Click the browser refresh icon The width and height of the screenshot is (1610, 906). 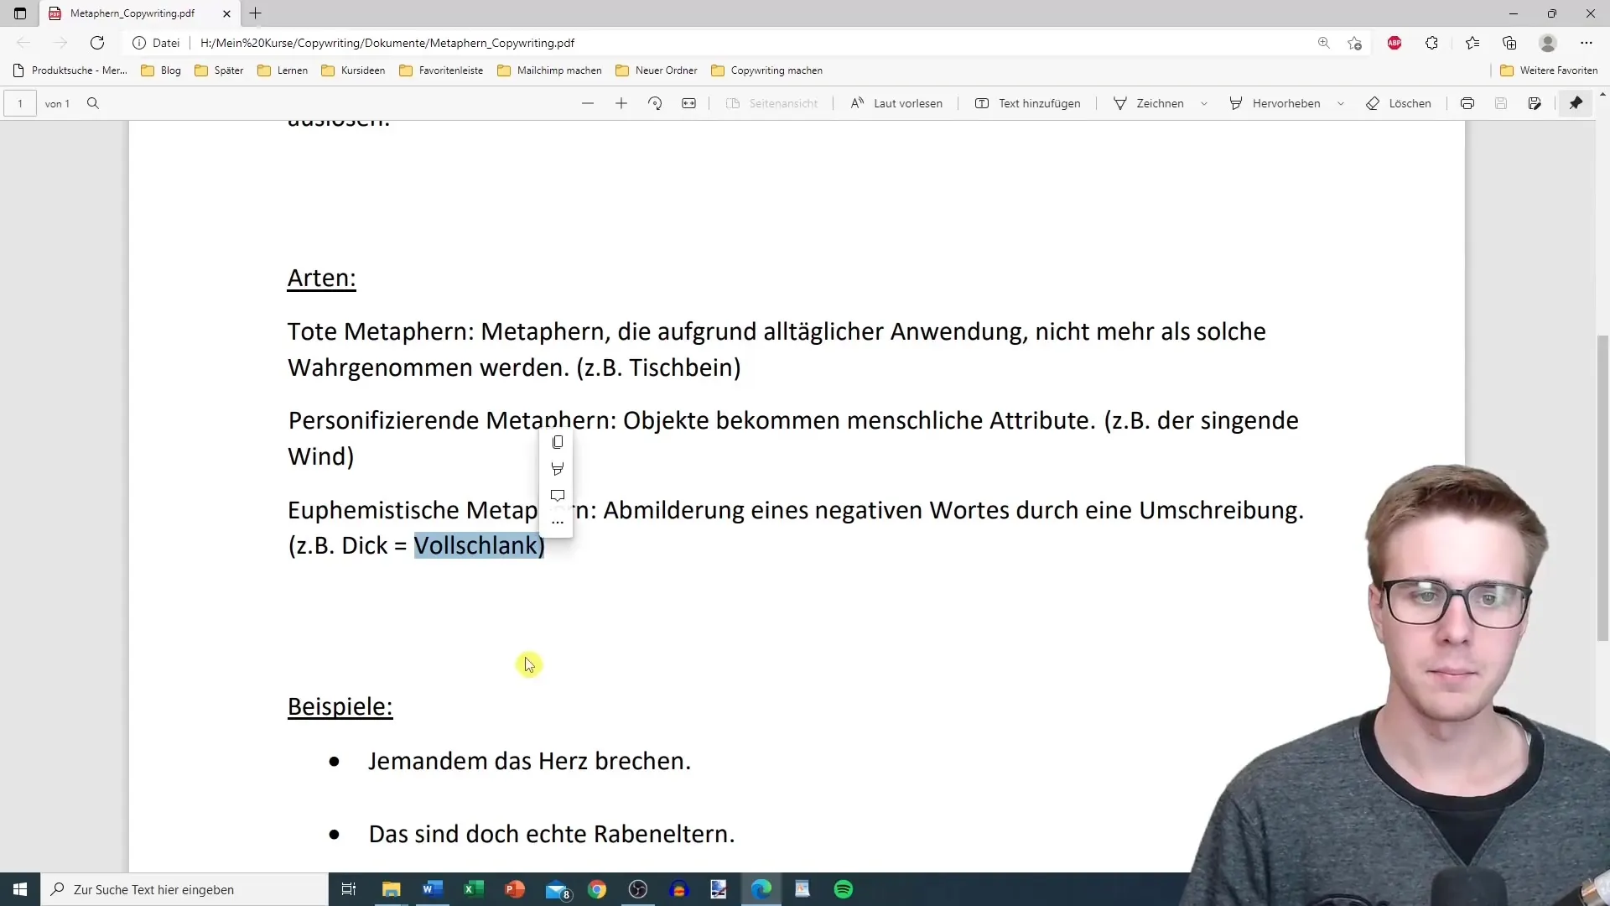(97, 43)
